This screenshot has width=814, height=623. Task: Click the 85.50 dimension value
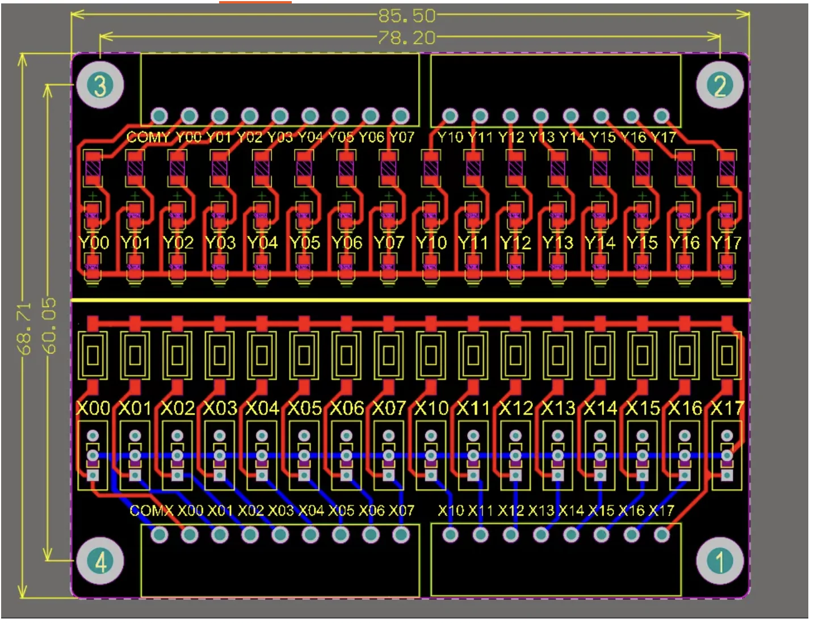click(407, 15)
